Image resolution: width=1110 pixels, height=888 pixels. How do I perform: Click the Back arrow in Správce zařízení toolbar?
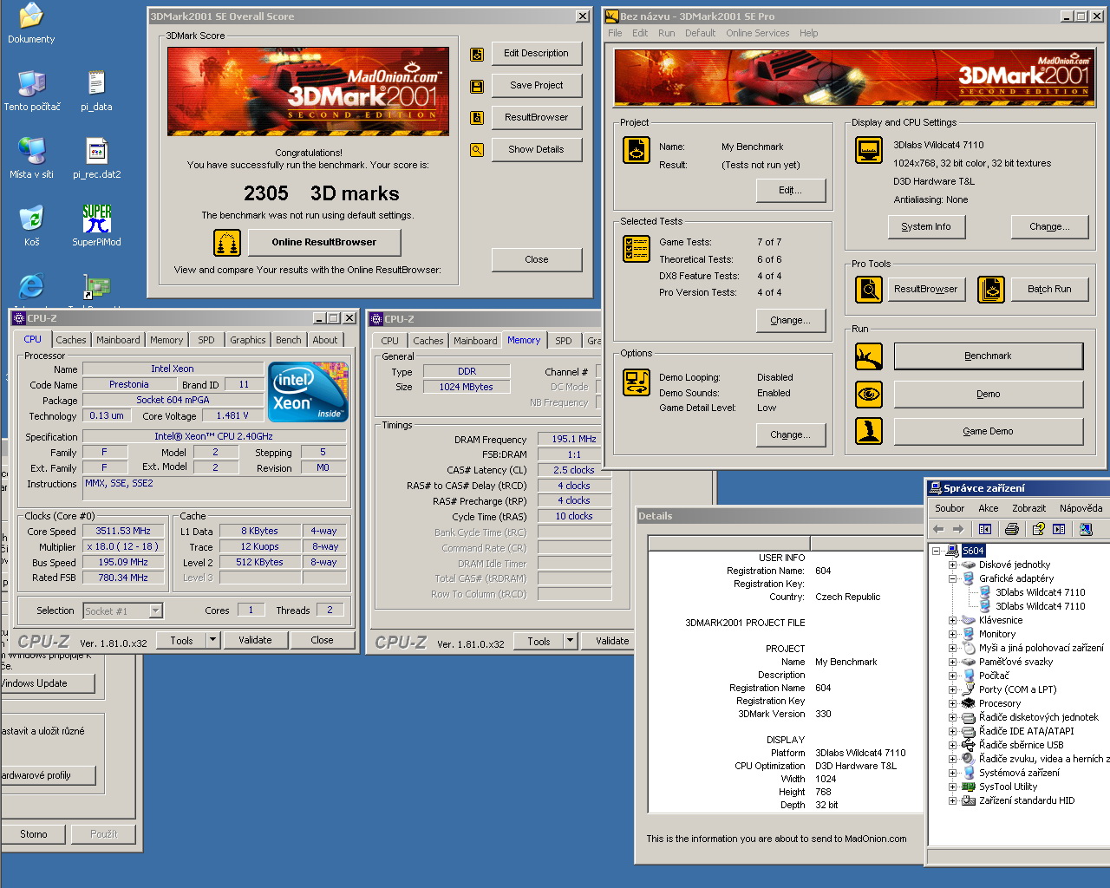click(x=937, y=529)
